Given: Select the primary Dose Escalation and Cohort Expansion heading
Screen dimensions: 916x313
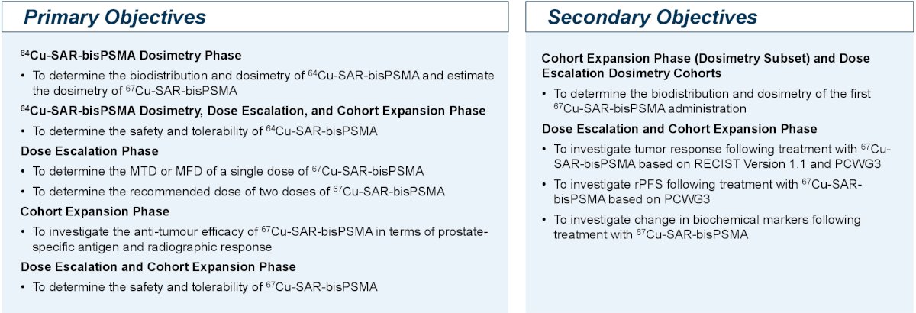Looking at the screenshot, I should (159, 266).
